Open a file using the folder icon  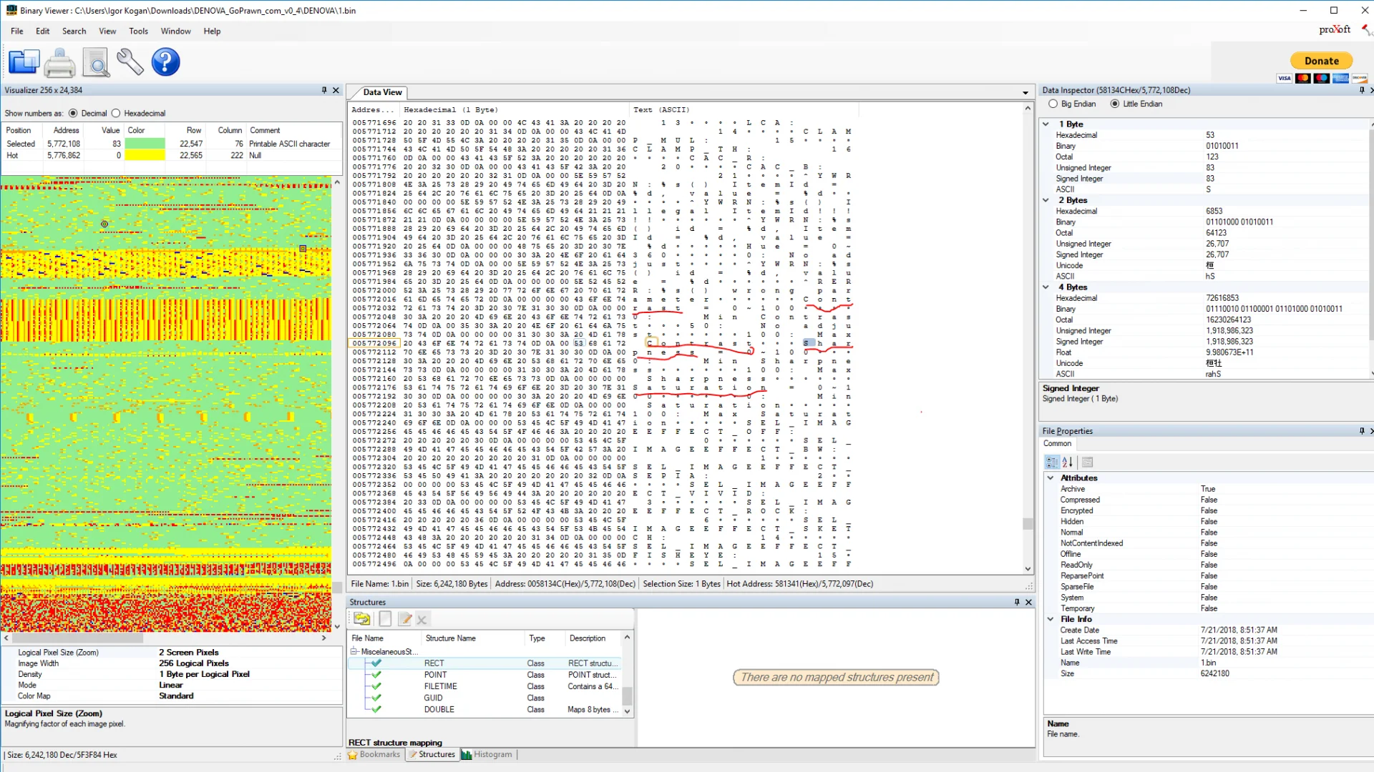24,62
